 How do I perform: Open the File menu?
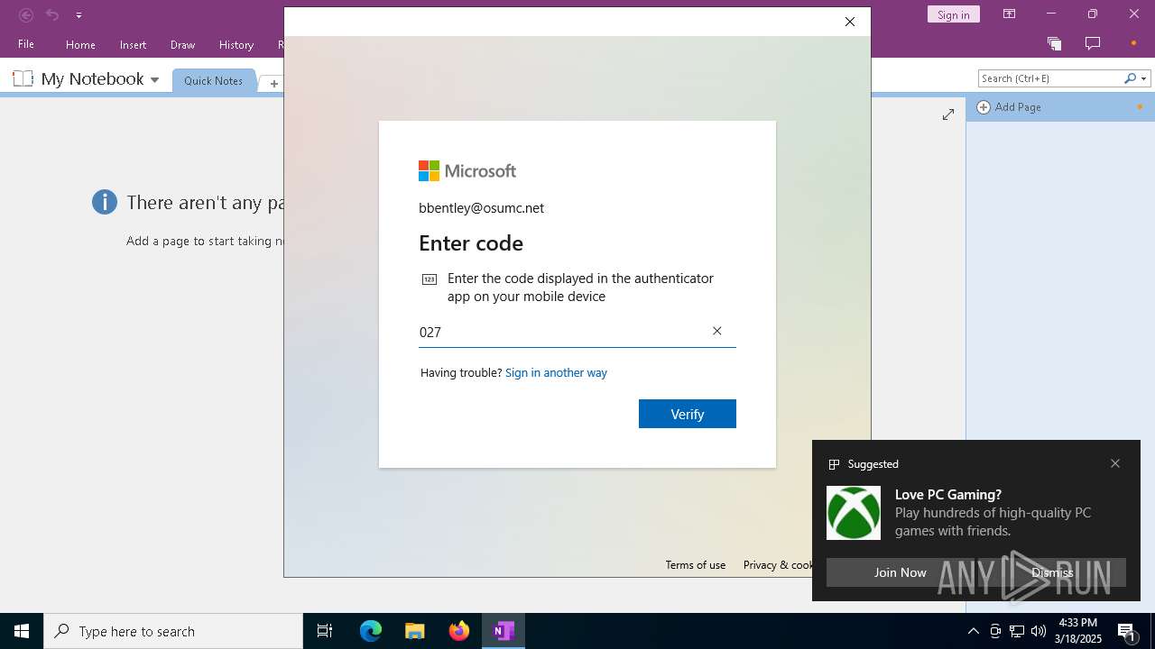[26, 44]
